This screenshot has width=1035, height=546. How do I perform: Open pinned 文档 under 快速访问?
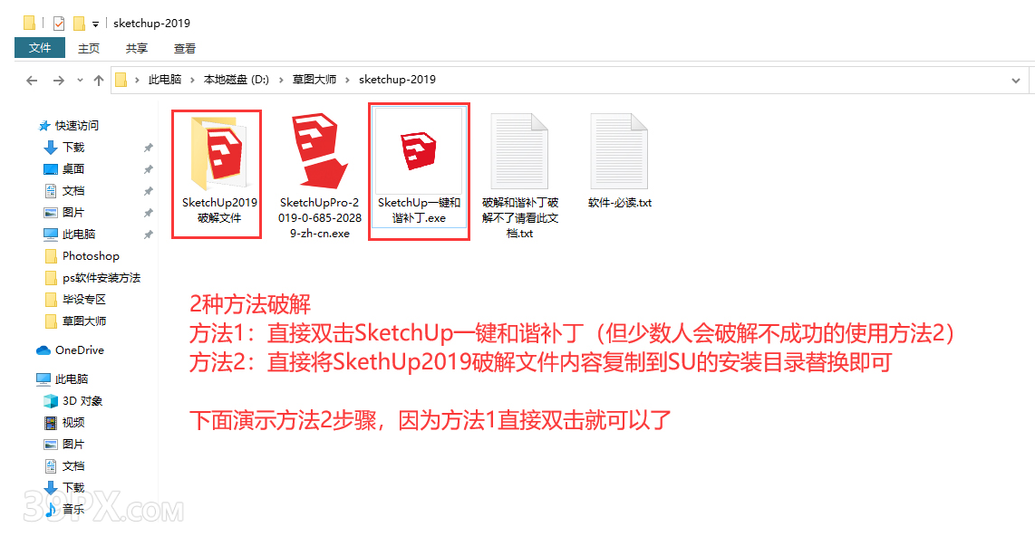pyautogui.click(x=64, y=190)
